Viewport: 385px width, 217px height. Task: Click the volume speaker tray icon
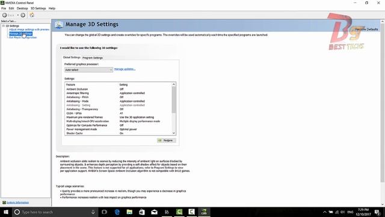click(343, 212)
